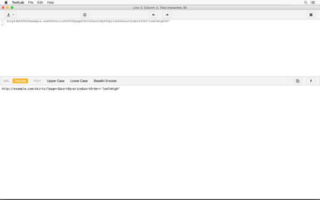Open Spotlight search in the menu bar

click(306, 2)
